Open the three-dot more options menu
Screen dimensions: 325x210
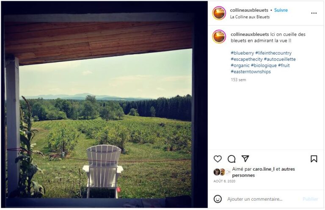point(314,13)
